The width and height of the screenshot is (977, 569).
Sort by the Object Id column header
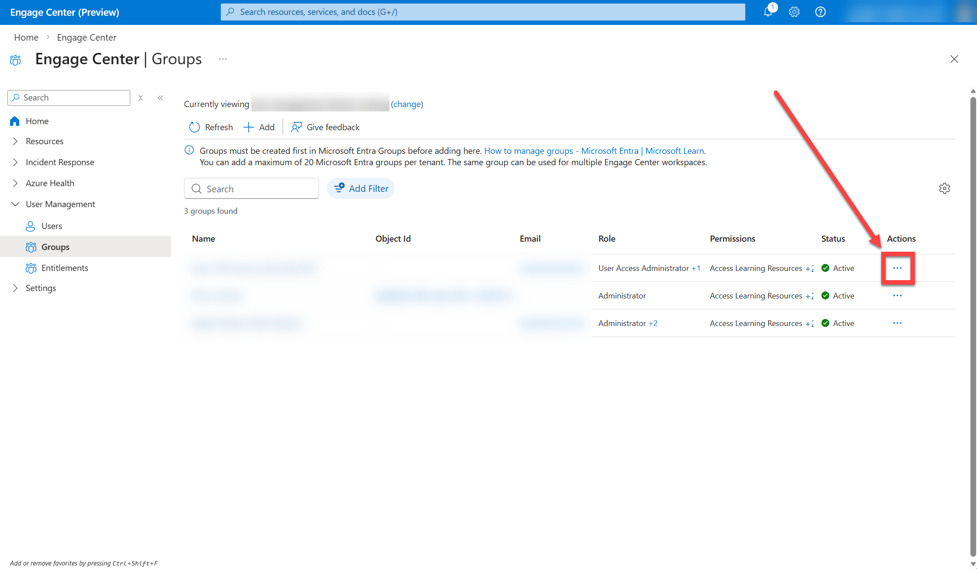click(x=393, y=239)
